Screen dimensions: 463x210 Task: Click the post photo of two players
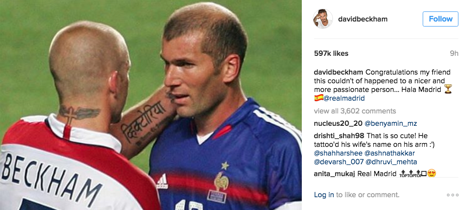coord(151,105)
